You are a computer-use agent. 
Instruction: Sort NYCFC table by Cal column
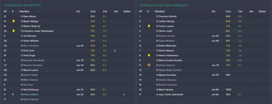click(105, 11)
